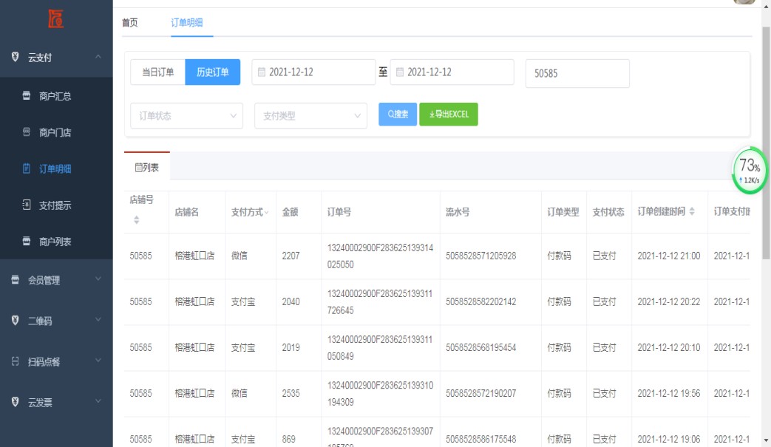
Task: Click the 73% circular progress indicator
Action: 750,171
